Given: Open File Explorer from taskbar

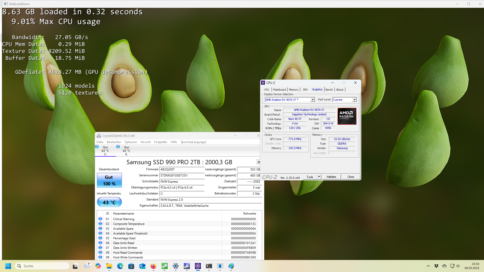Looking at the screenshot, I should pyautogui.click(x=109, y=266).
